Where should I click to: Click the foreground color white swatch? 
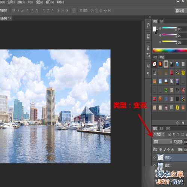(x=154, y=29)
